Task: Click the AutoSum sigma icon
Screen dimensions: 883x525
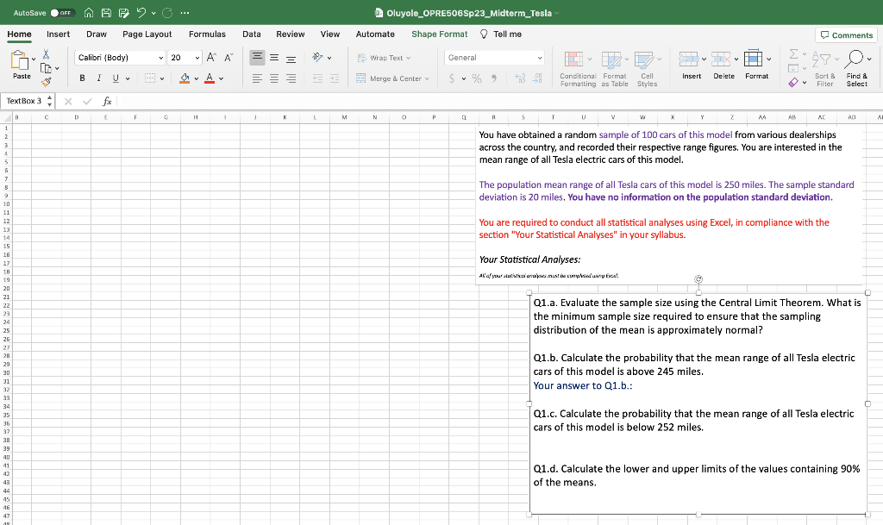Action: pyautogui.click(x=792, y=54)
